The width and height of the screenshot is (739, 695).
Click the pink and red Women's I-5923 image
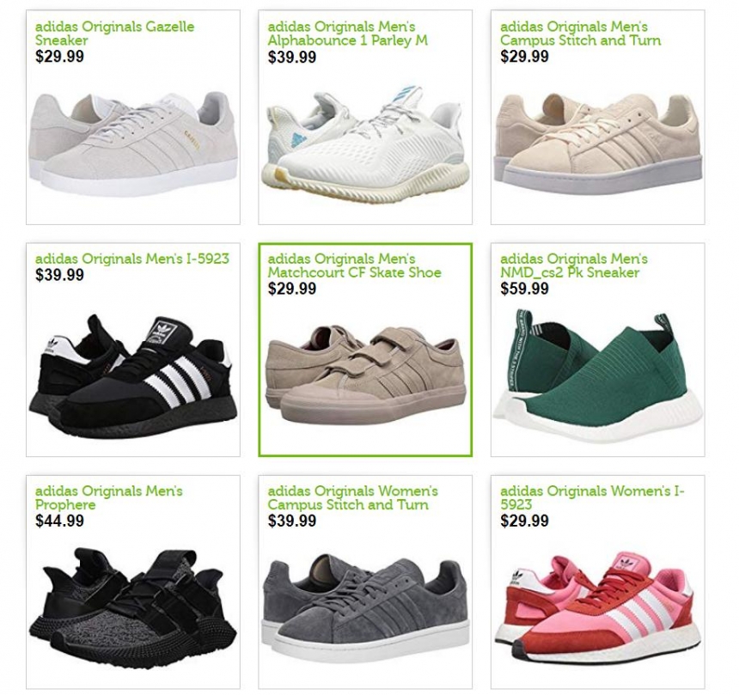tap(597, 609)
